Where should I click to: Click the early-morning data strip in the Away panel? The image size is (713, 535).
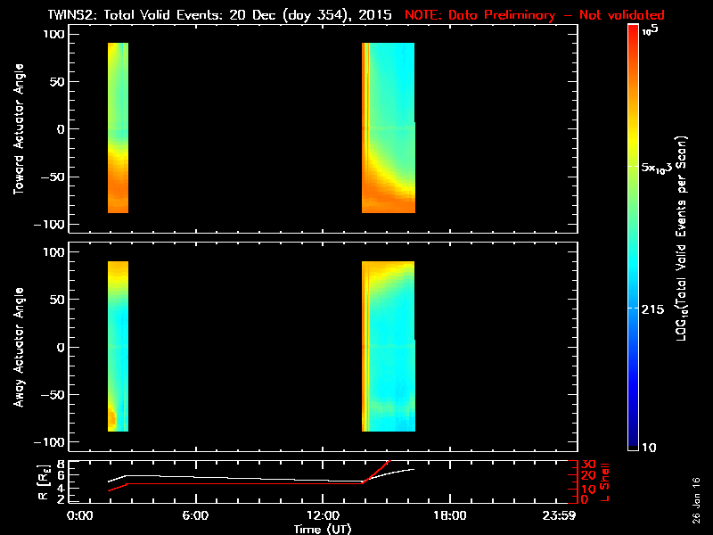point(119,346)
